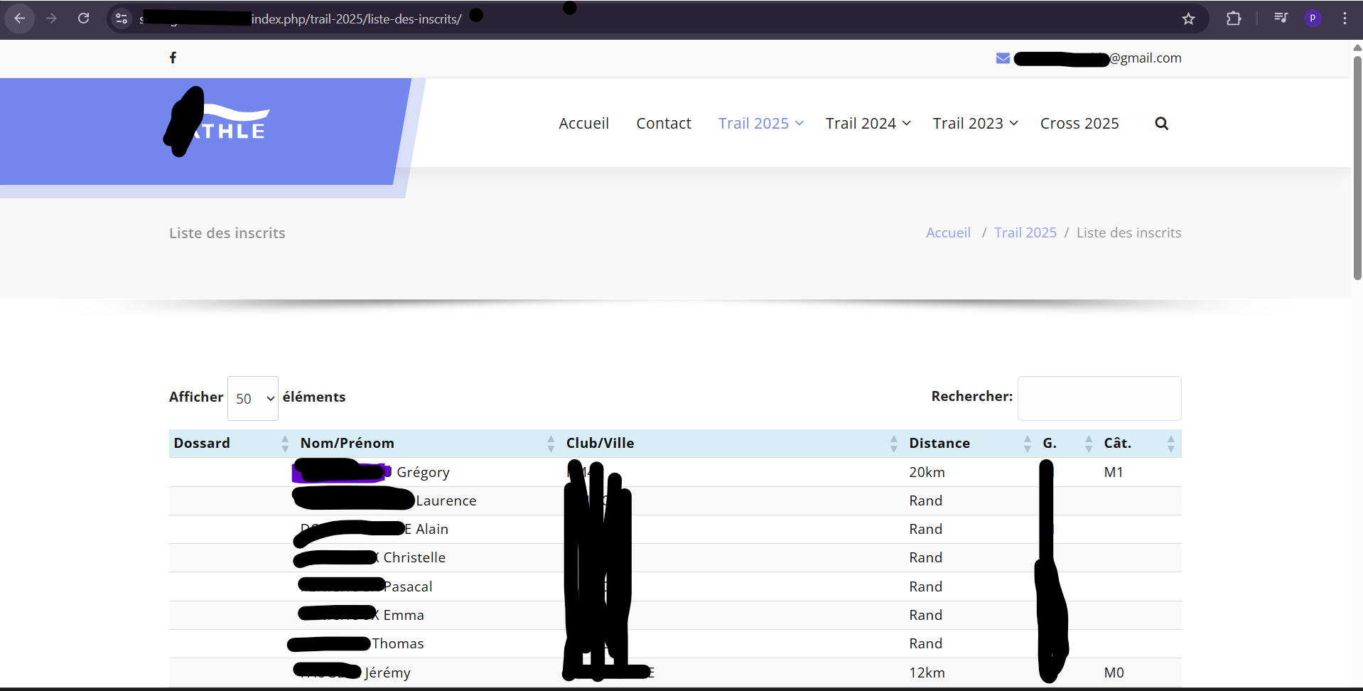
Task: Sort table by Dossard column arrows
Action: point(284,443)
